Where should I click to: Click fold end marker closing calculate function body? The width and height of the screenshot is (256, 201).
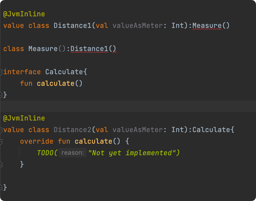coord(1,164)
